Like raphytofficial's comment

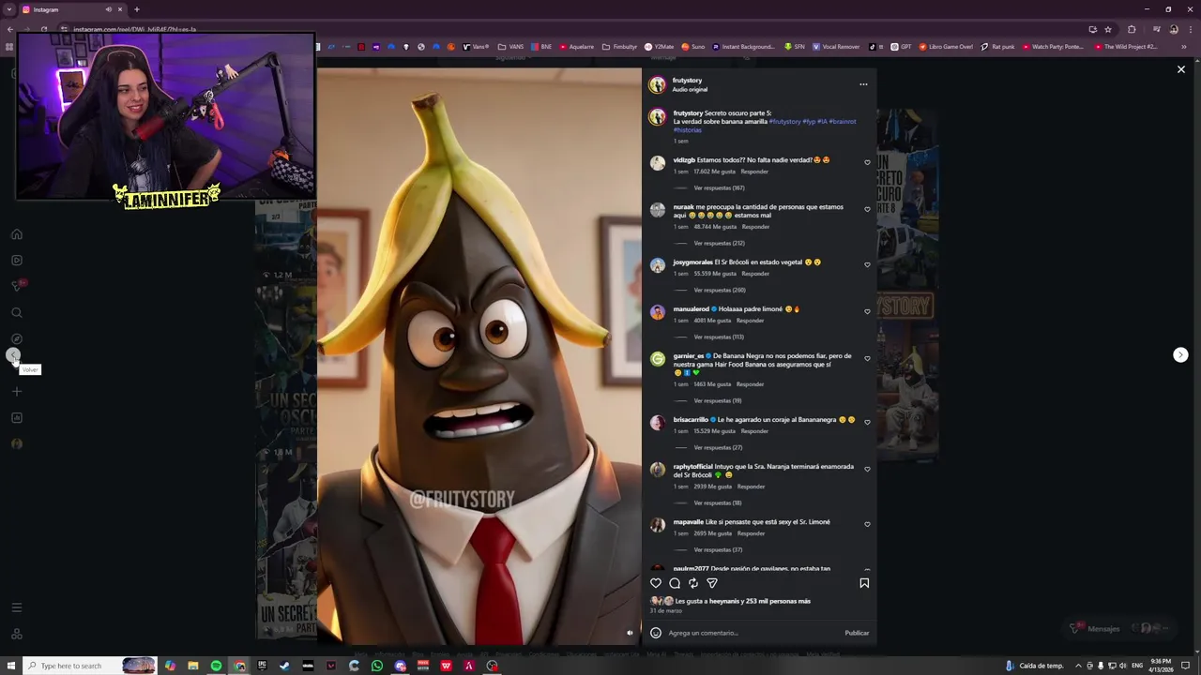tap(867, 469)
